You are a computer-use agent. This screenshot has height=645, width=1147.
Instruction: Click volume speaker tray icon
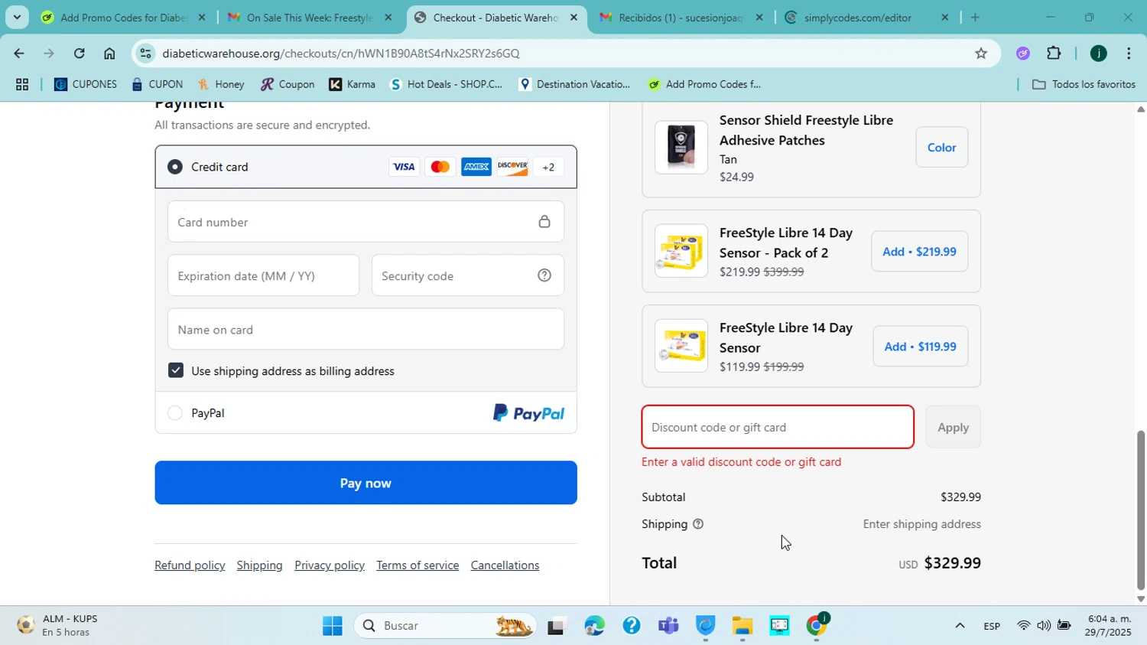tap(1043, 626)
